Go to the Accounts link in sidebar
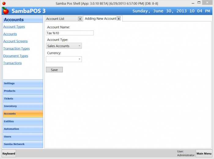The width and height of the screenshot is (214, 159). pos(10,34)
